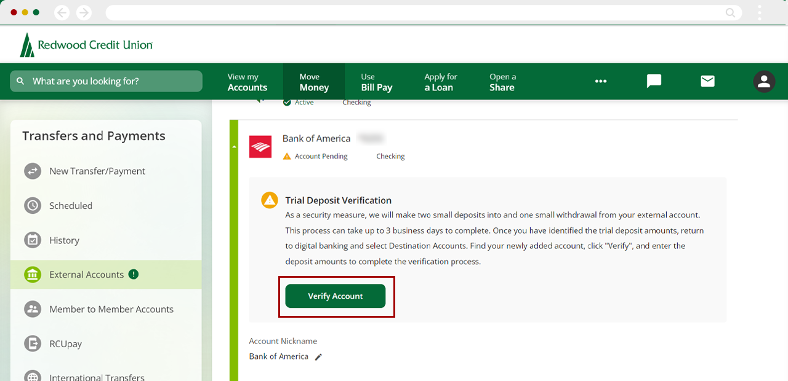Click the browser address bar

coord(423,12)
